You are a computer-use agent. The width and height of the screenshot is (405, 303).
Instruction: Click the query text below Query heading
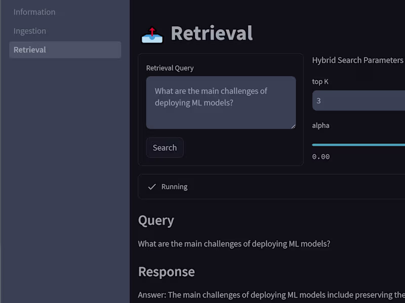(x=234, y=244)
